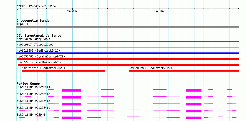Select right exon of NM_001258411 transcript
This screenshot has height=121, width=247.
point(194,111)
